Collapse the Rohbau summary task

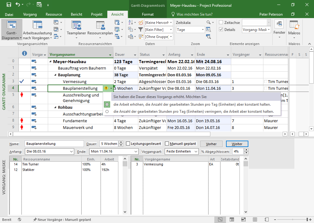[55, 107]
